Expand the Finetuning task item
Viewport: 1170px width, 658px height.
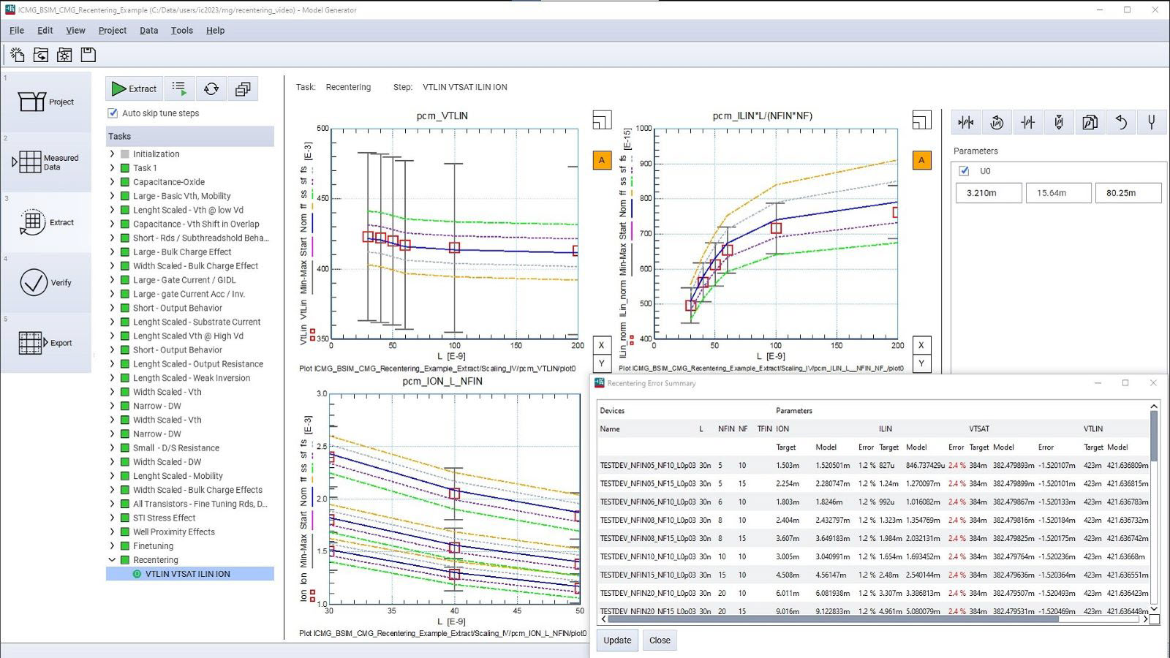coord(112,545)
